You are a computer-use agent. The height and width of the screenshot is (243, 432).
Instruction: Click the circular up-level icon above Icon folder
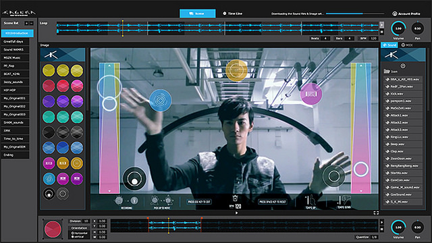(x=402, y=65)
